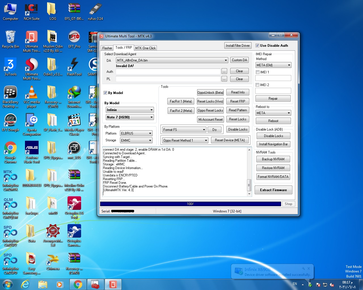The width and height of the screenshot is (363, 290).
Task: Select the Tools / FRP tab
Action: tap(124, 48)
